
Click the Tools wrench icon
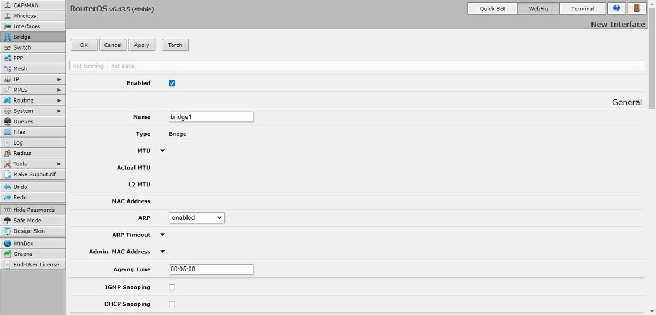point(8,164)
